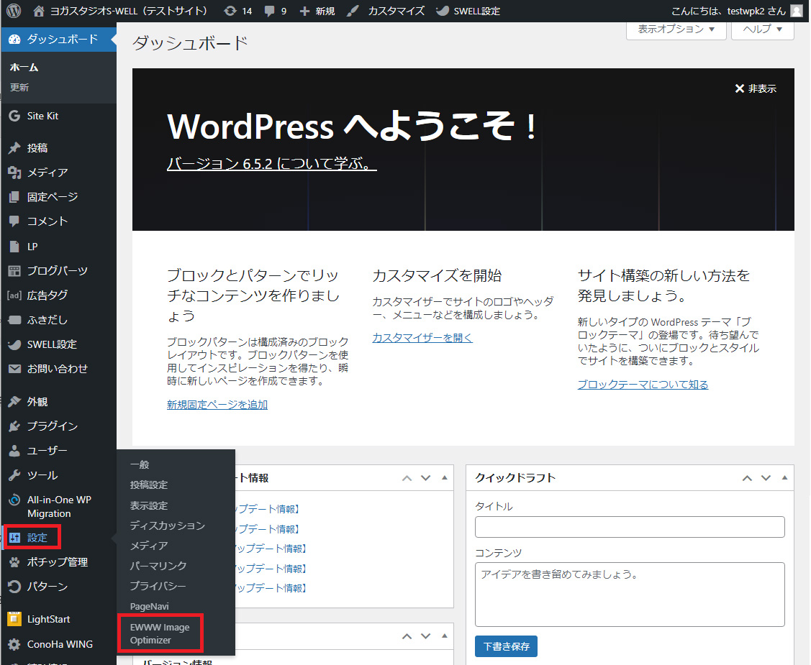Screen dimensions: 811x665
Task: Expand the 表示オプション dropdown
Action: (676, 29)
